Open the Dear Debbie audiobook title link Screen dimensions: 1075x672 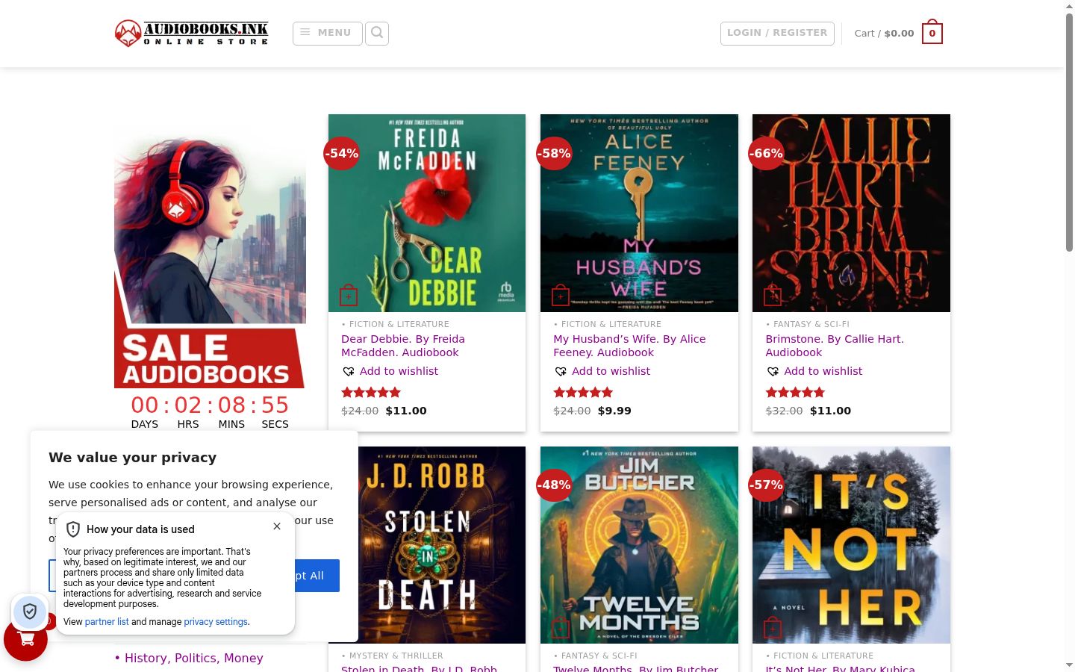403,346
